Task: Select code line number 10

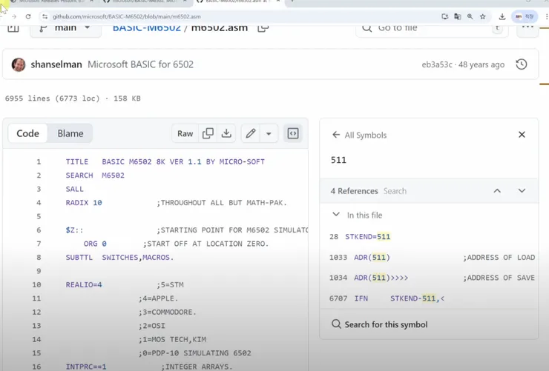Action: 37,284
